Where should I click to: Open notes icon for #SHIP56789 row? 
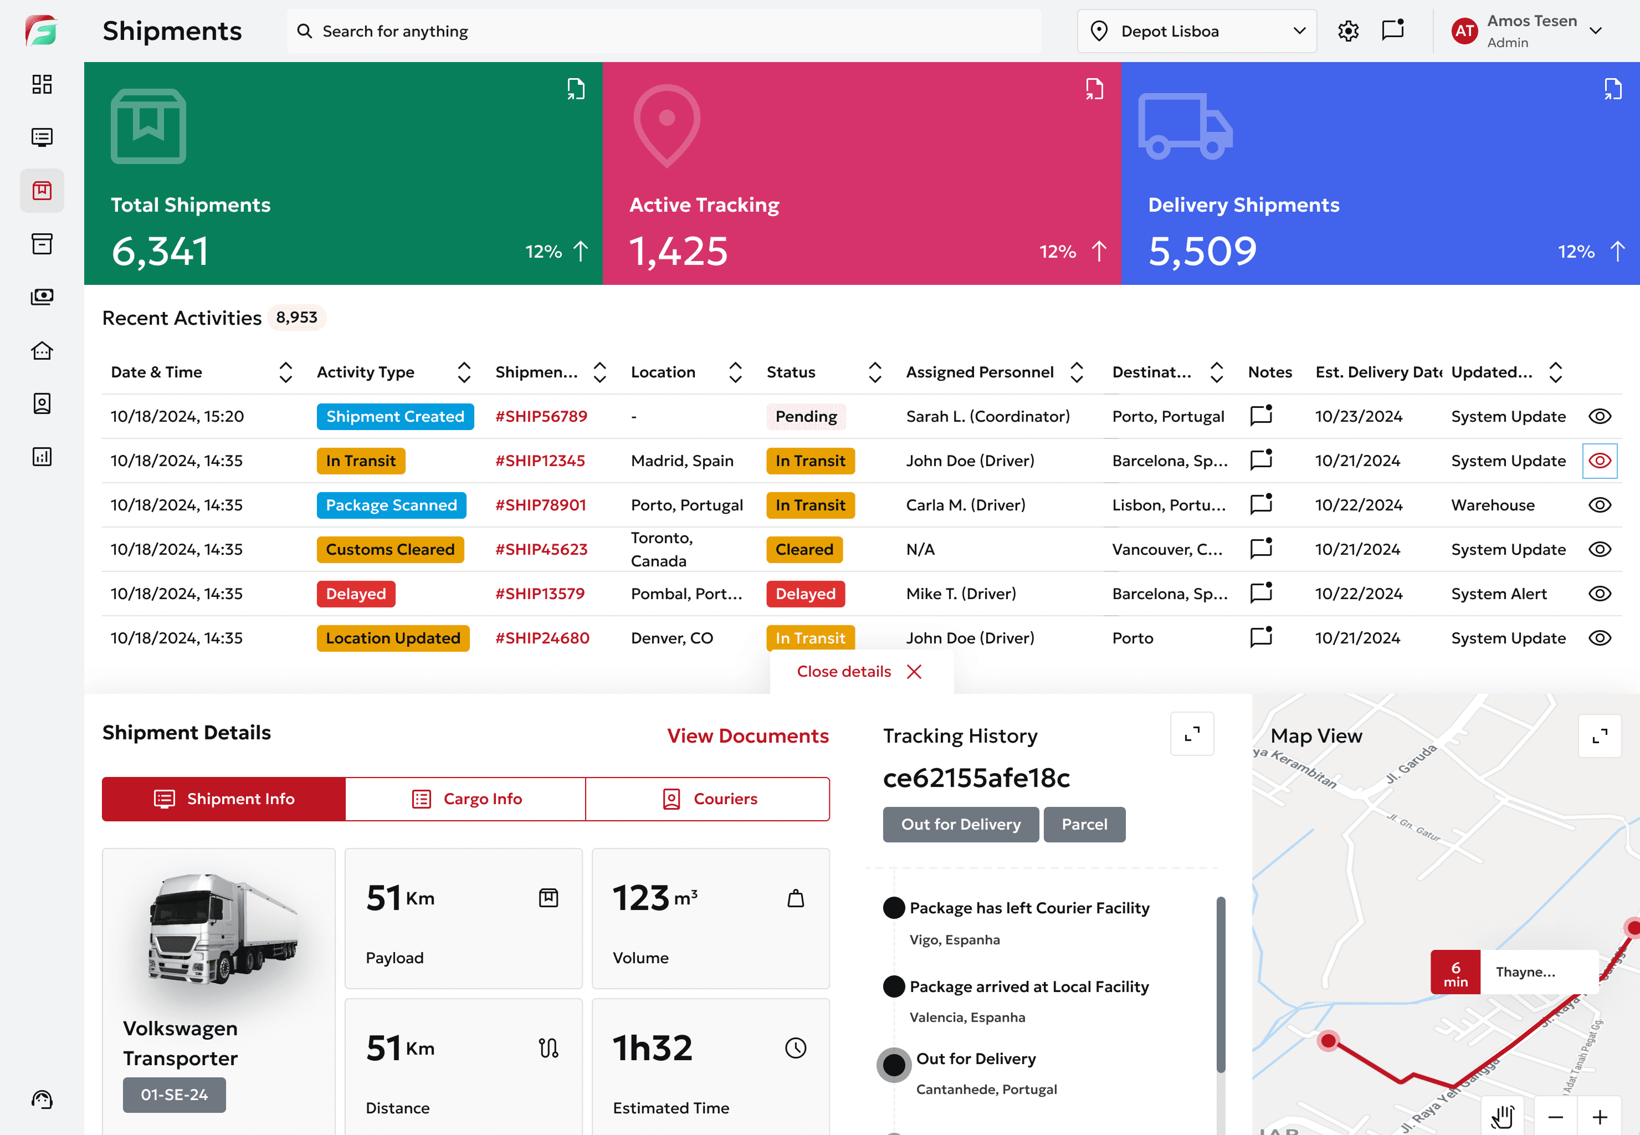(1261, 415)
